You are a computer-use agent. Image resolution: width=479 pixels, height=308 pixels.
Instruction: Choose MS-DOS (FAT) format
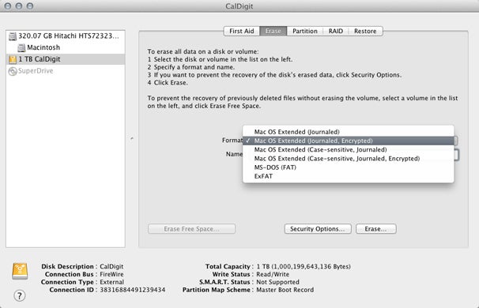349,167
